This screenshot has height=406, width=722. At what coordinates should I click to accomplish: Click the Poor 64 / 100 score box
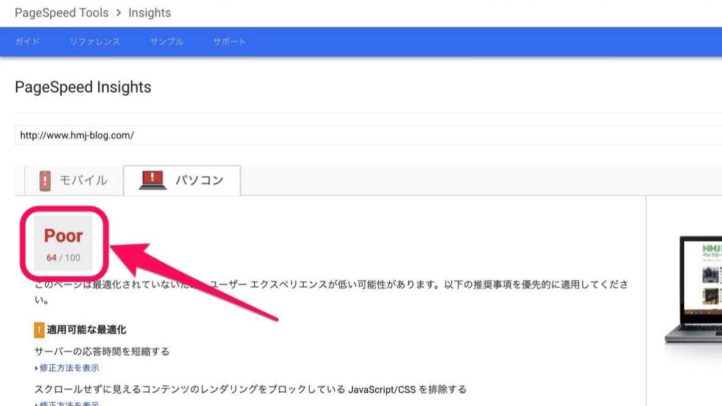point(63,243)
